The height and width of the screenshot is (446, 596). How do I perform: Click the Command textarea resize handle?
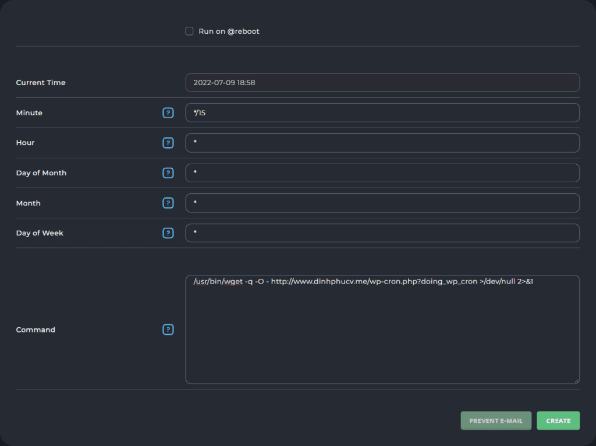pos(577,381)
